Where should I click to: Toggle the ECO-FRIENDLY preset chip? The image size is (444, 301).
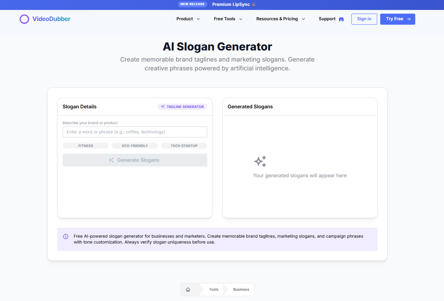click(135, 146)
